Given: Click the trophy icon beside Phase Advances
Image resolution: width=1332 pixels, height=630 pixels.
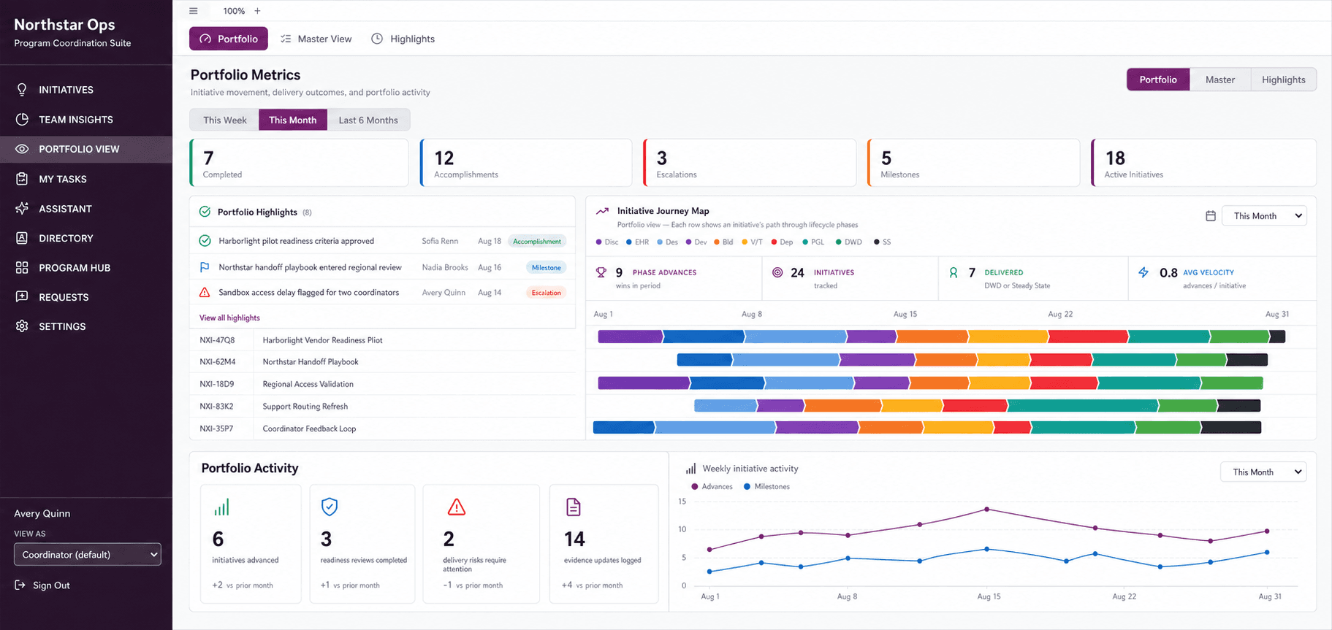Looking at the screenshot, I should (x=601, y=272).
